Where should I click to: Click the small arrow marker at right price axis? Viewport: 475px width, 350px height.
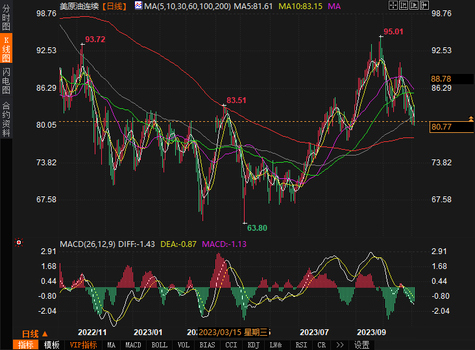(x=470, y=119)
